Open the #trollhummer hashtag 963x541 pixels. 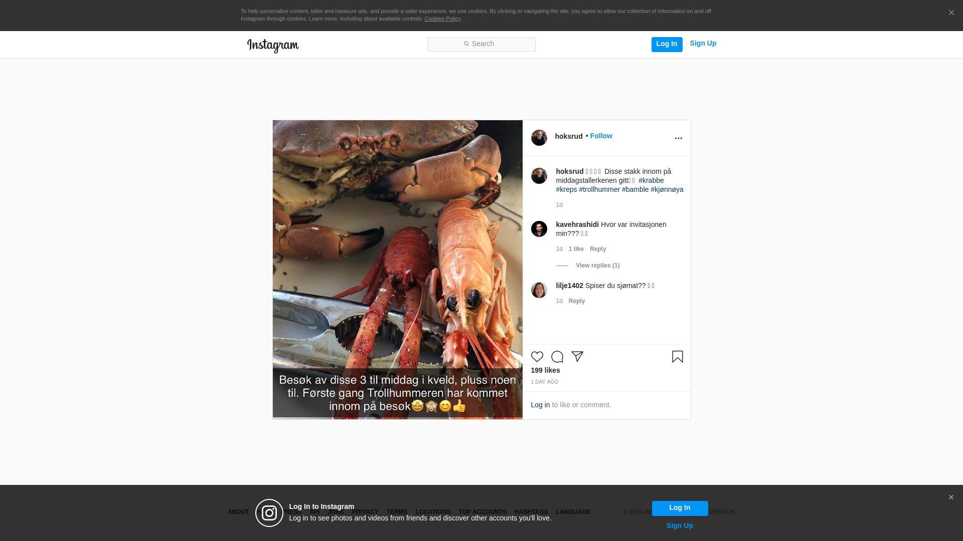tap(599, 189)
